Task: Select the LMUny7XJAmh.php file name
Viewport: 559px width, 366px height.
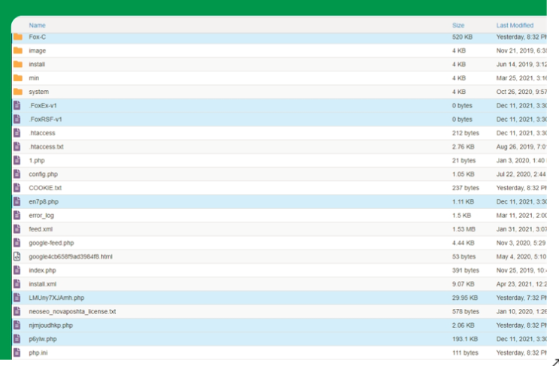Action: 56,298
